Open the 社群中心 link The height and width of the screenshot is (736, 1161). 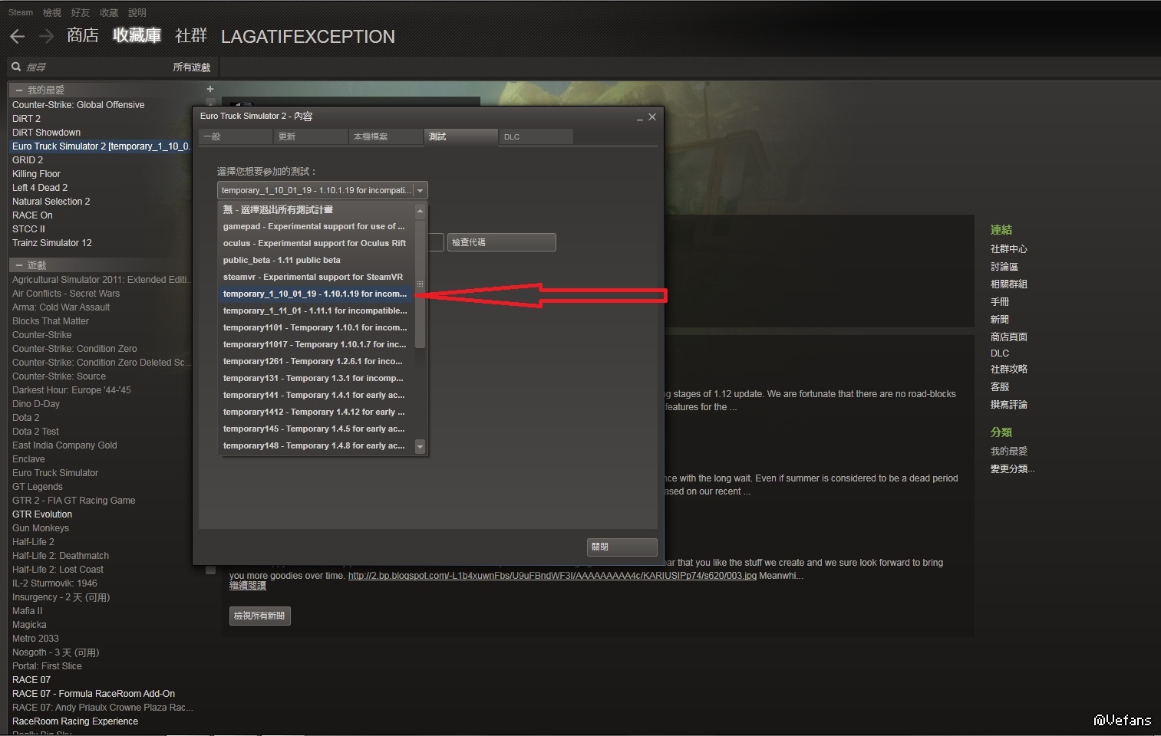[x=1009, y=249]
